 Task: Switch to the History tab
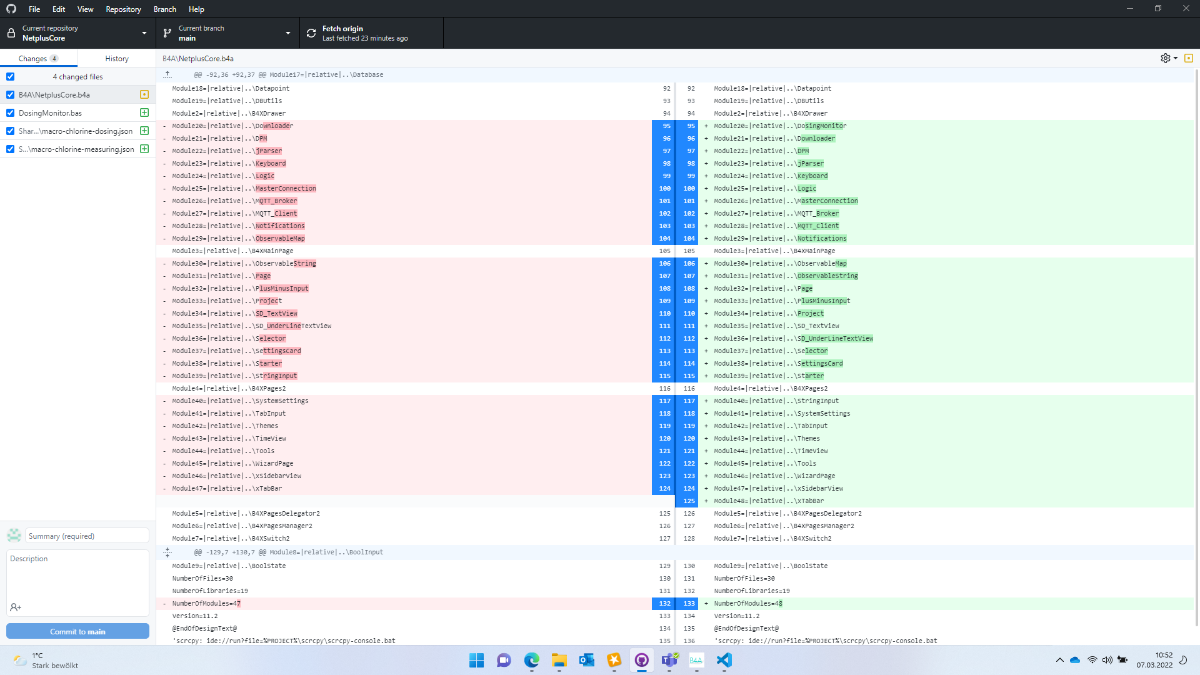[117, 59]
